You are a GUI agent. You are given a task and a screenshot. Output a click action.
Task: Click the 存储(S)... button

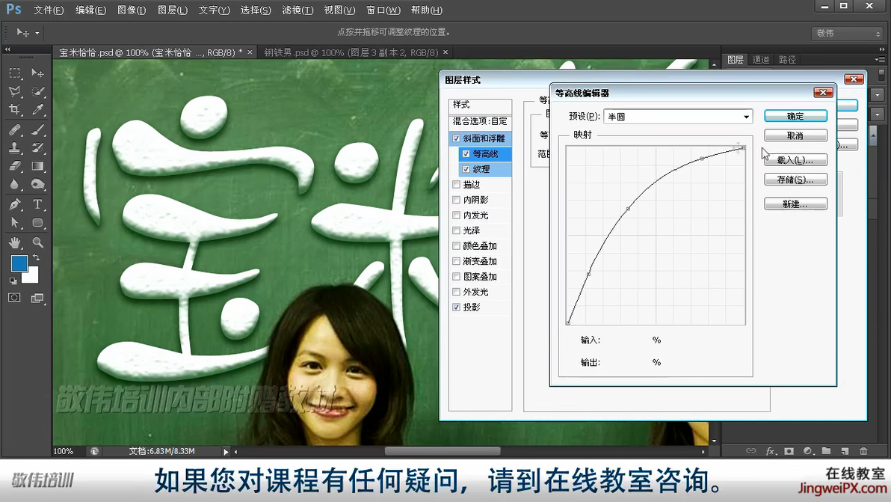pyautogui.click(x=795, y=180)
